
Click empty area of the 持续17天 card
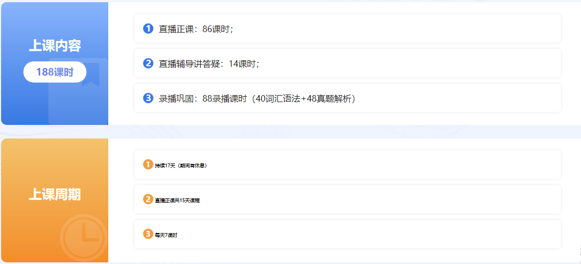(x=381, y=165)
